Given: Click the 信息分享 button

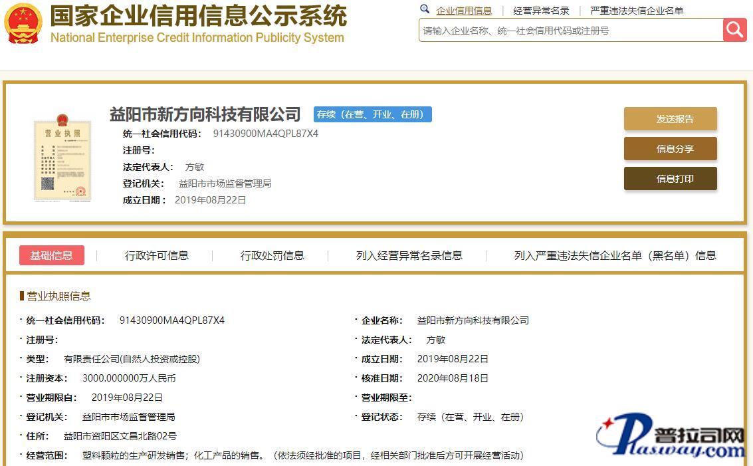Looking at the screenshot, I should [670, 149].
